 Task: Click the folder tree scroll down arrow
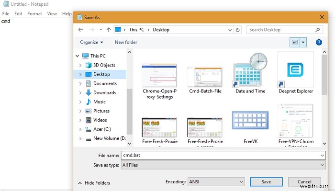pos(130,144)
